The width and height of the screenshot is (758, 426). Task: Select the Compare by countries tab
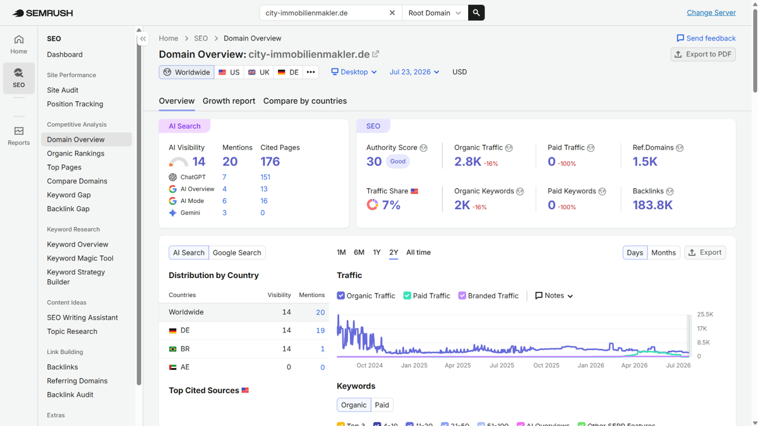coord(305,101)
